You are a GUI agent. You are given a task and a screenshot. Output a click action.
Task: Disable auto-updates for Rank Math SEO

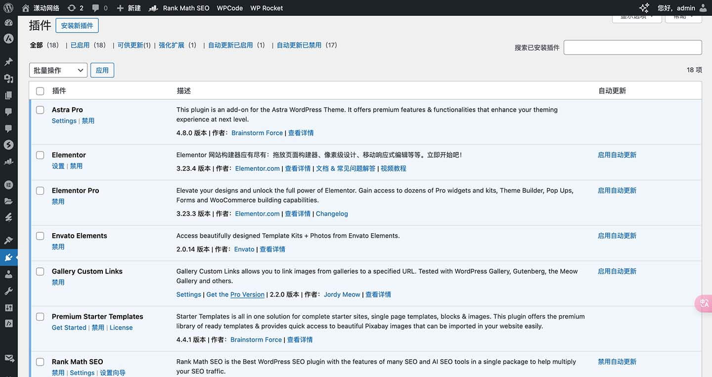(x=617, y=362)
